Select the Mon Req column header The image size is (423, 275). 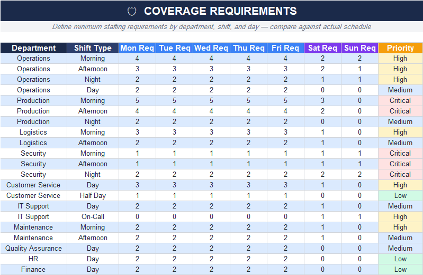click(137, 48)
